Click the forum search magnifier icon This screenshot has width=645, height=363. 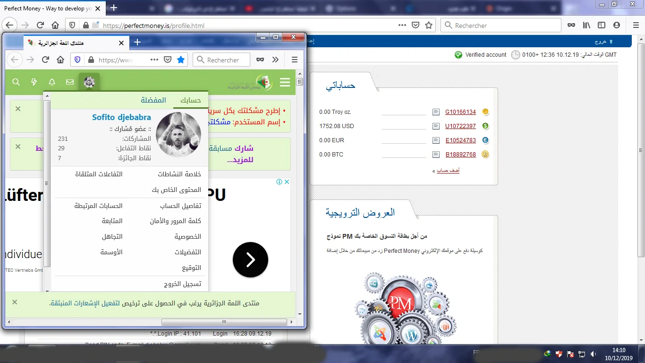(x=16, y=82)
